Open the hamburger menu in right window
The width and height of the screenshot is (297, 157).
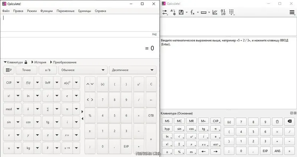[292, 13]
